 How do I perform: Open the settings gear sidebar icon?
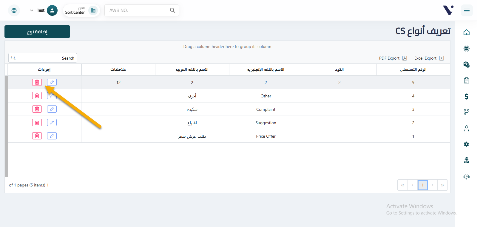click(x=467, y=144)
